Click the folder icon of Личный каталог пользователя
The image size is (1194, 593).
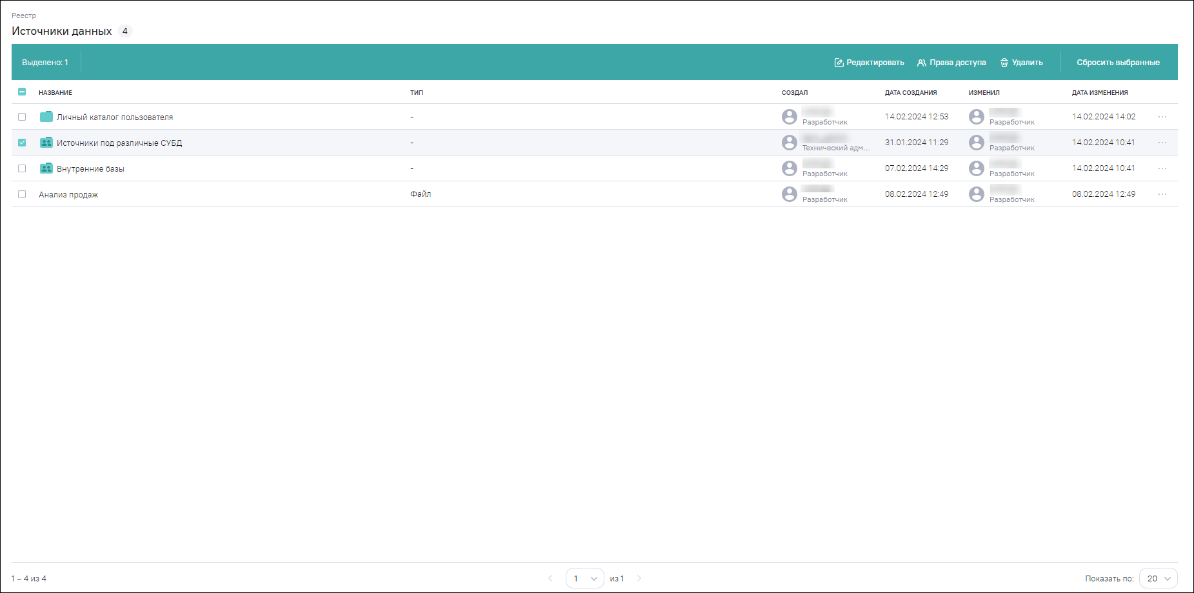tap(46, 117)
